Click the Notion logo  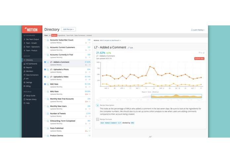(x=31, y=29)
